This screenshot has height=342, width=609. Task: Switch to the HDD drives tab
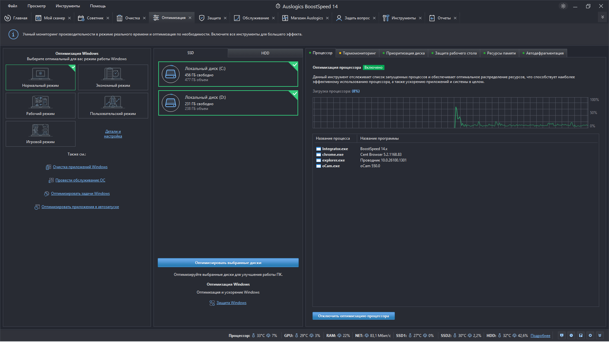[x=265, y=53]
